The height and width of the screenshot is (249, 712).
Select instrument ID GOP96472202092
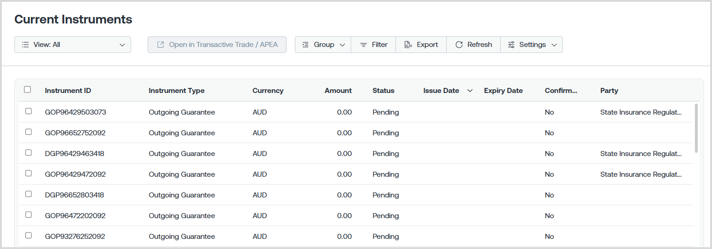coord(75,216)
